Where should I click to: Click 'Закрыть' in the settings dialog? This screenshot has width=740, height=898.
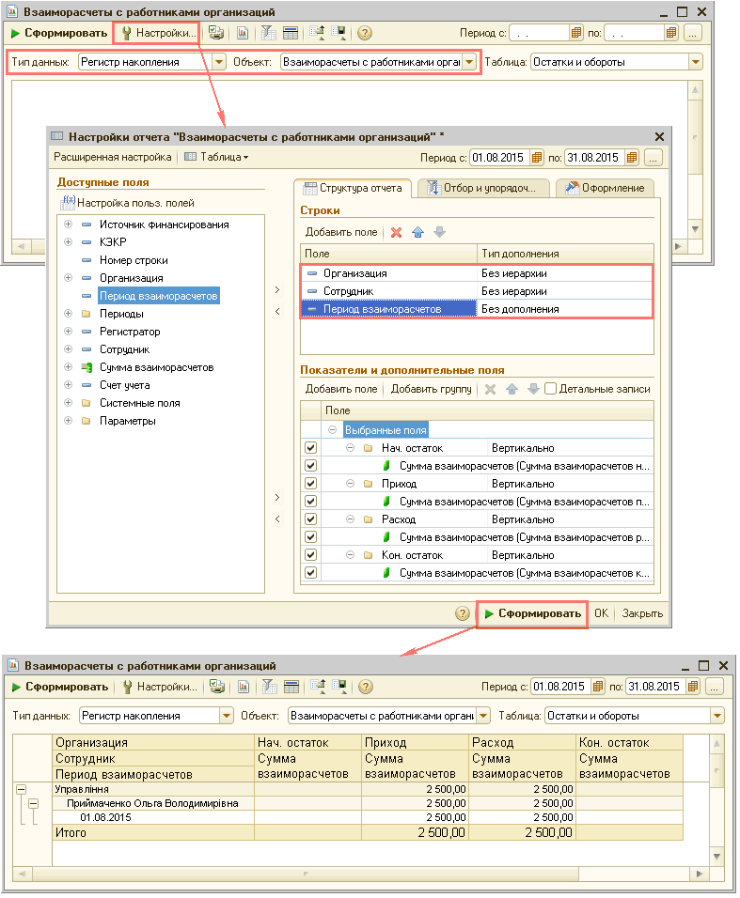642,613
